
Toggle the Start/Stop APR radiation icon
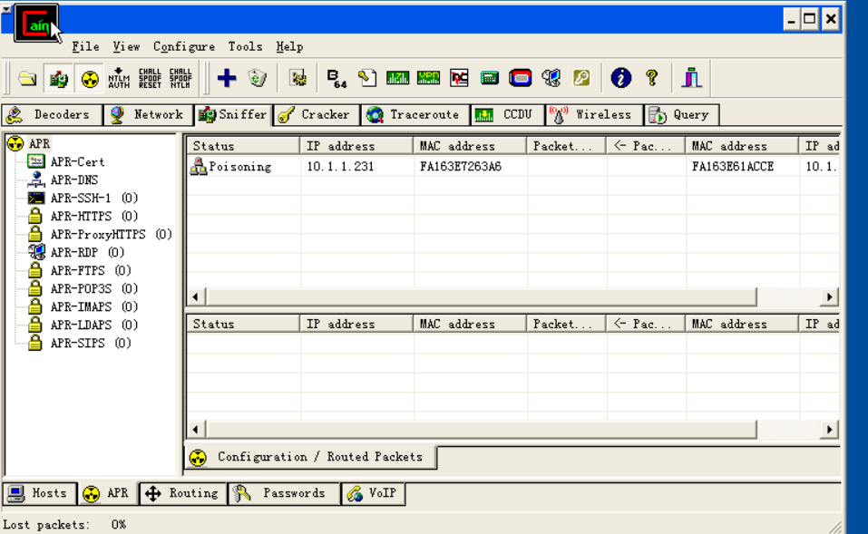coord(89,78)
